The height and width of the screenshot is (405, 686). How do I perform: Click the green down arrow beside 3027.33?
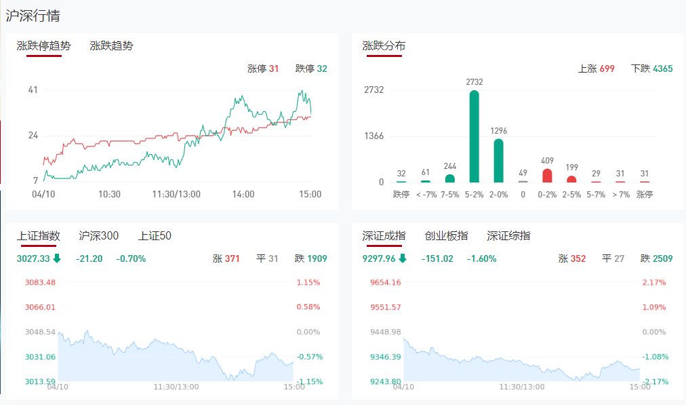(x=57, y=258)
